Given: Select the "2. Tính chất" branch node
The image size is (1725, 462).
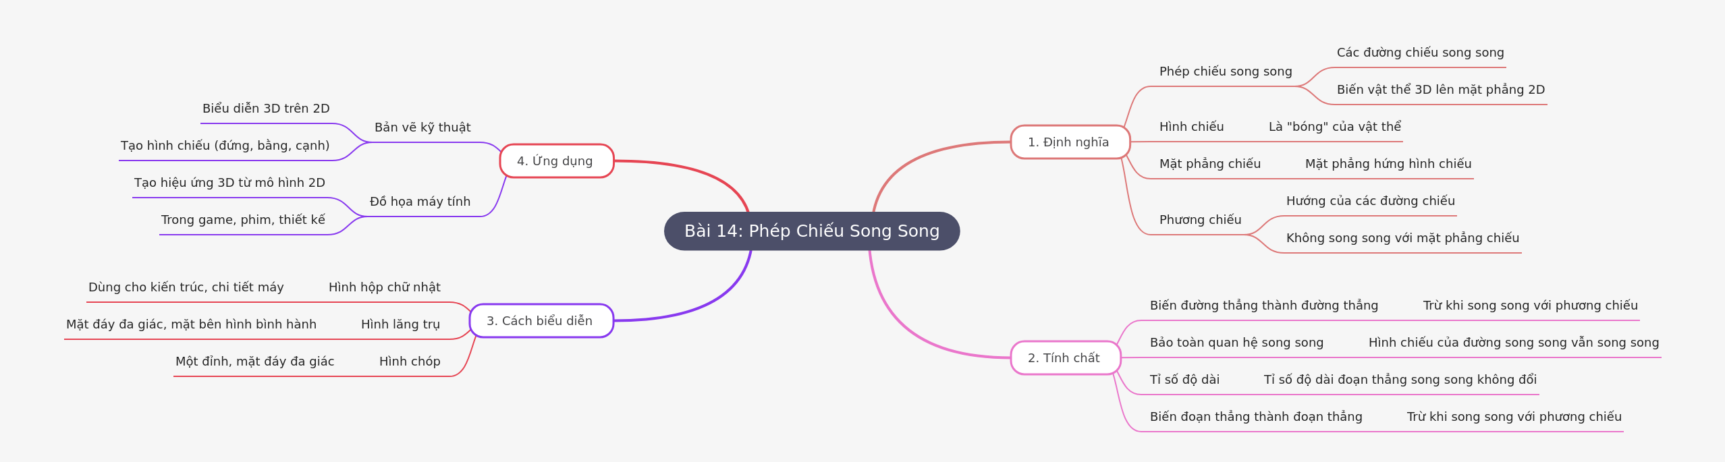Looking at the screenshot, I should [1064, 358].
